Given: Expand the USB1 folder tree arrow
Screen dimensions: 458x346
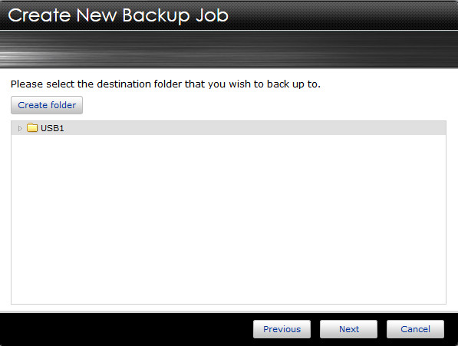Looking at the screenshot, I should coord(20,128).
